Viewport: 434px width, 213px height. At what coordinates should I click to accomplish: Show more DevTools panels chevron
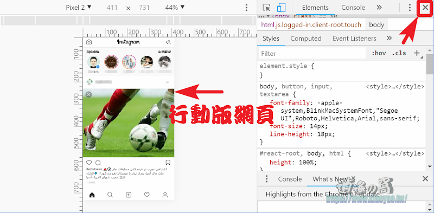tap(379, 8)
